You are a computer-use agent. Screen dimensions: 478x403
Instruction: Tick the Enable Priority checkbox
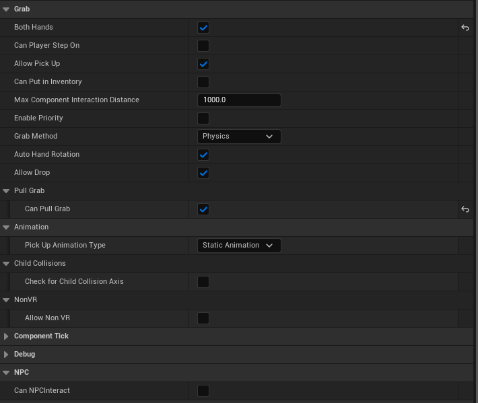[x=203, y=118]
